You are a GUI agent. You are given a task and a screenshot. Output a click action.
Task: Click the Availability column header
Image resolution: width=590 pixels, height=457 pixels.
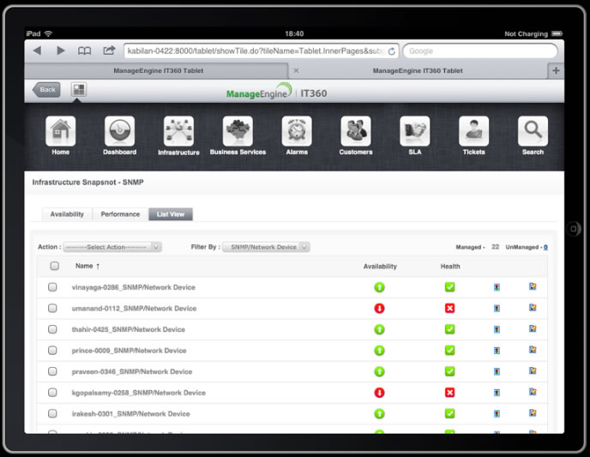[x=380, y=267]
